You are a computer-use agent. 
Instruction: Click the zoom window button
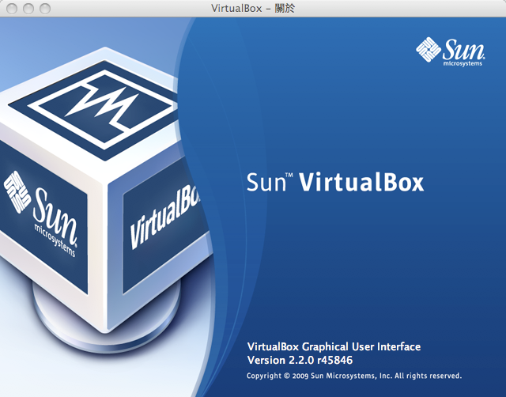45,9
